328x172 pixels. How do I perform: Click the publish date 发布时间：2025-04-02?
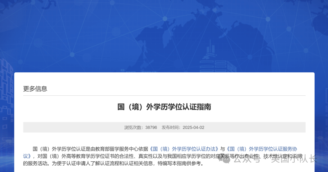183,127
